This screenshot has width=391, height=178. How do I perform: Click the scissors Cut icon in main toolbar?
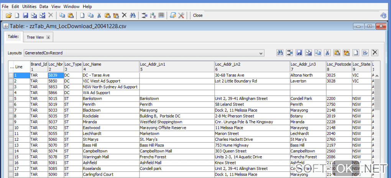pyautogui.click(x=99, y=15)
